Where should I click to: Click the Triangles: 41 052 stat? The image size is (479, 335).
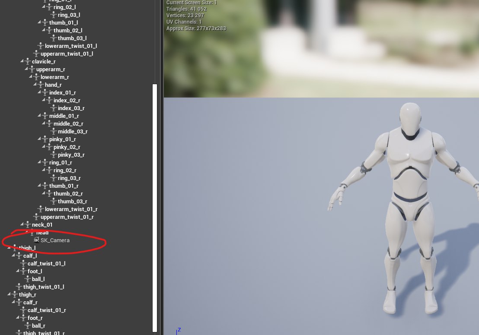(186, 9)
